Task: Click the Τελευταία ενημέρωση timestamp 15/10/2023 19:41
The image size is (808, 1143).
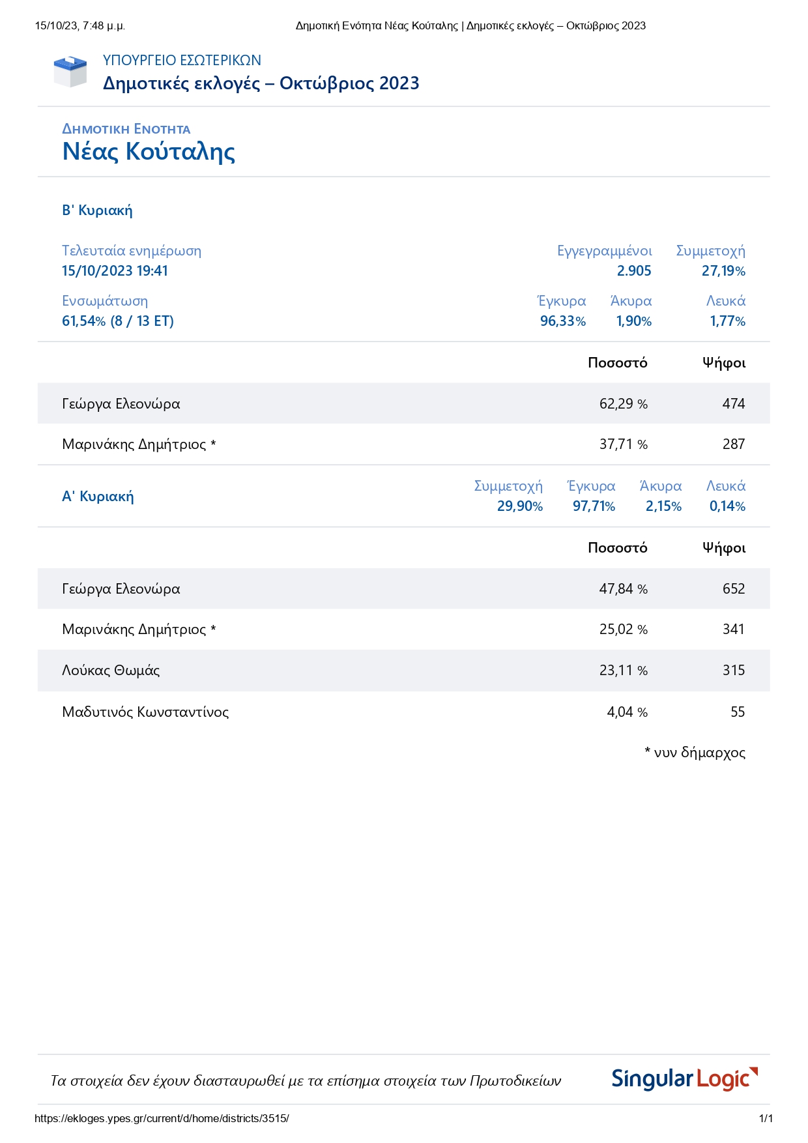Action: [x=115, y=271]
